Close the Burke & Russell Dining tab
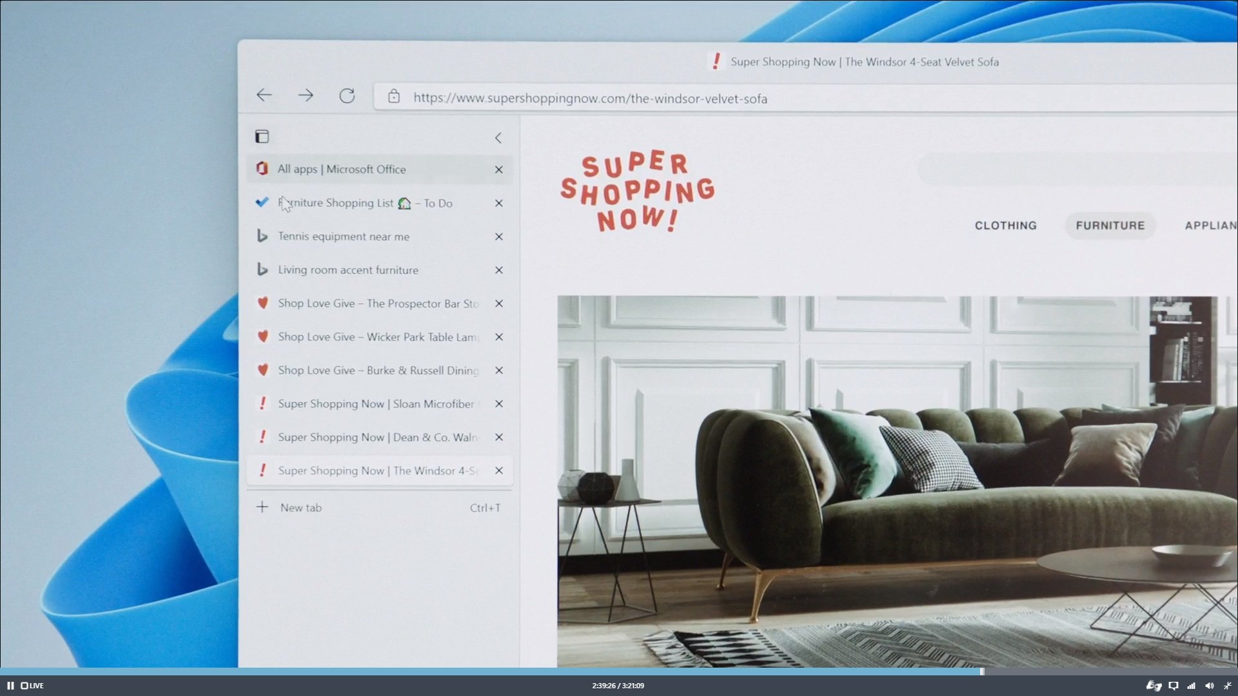Viewport: 1238px width, 696px height. (x=498, y=371)
